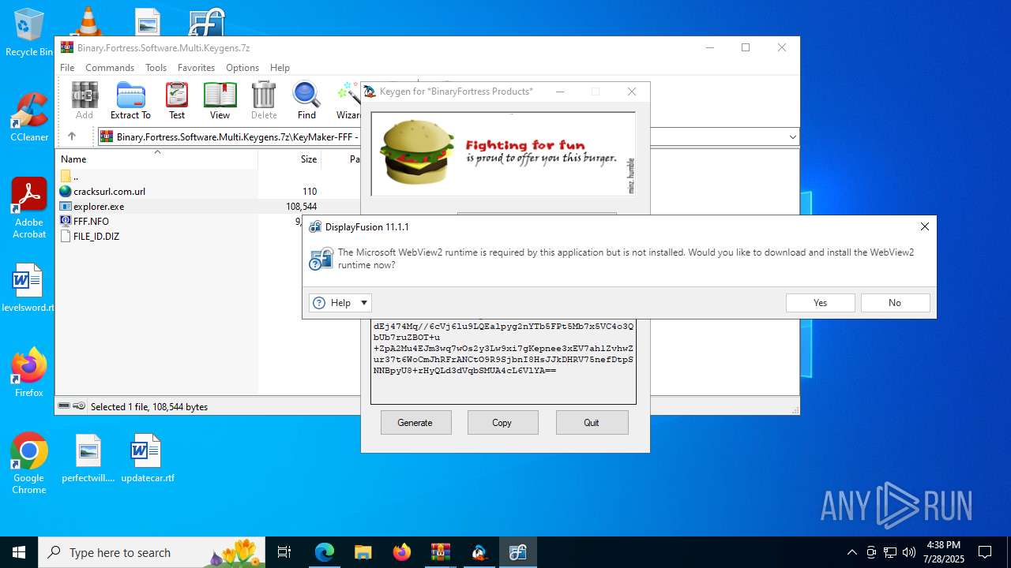Open the Google Chrome desktop shortcut

coord(29,464)
